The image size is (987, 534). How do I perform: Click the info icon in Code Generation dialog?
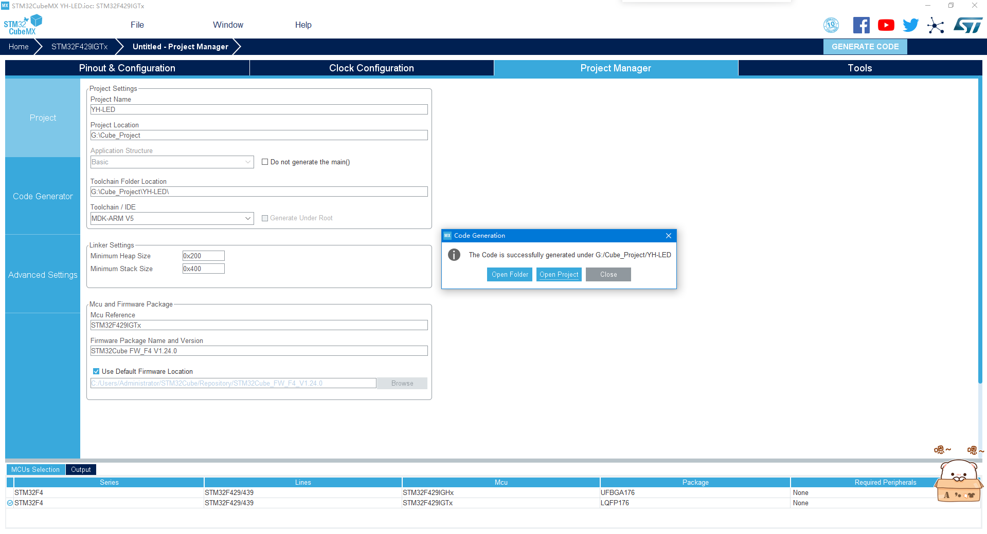coord(454,255)
